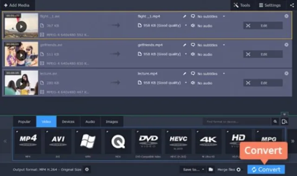Image resolution: width=297 pixels, height=176 pixels.
Task: Click Edit for girlfriends.mp4
Action: (263, 54)
